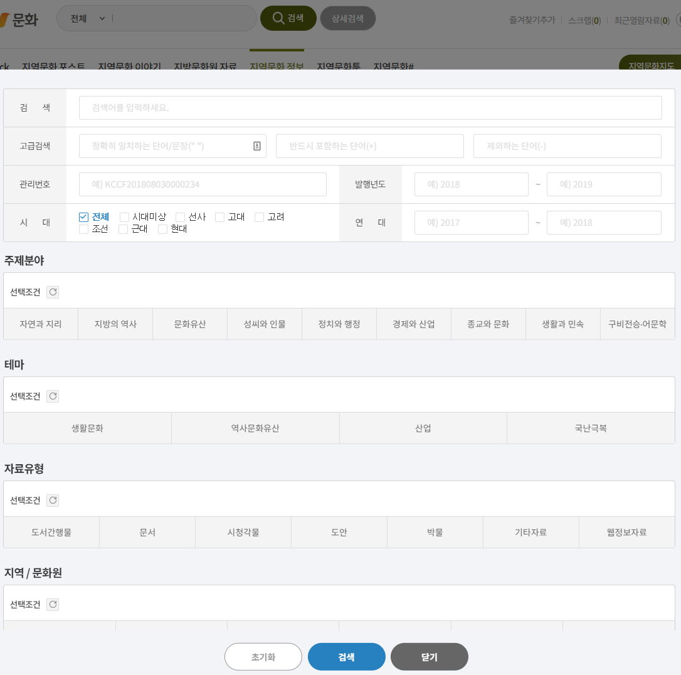
Task: Focus the 발행년도 end year field
Action: pos(604,184)
